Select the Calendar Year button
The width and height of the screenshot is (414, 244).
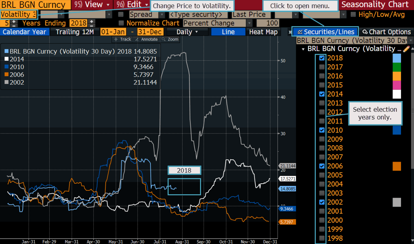[x=24, y=32]
